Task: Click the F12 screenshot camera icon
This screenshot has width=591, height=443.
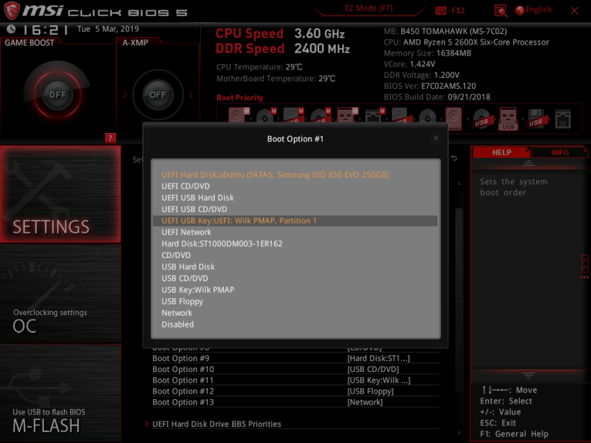Action: pos(441,10)
